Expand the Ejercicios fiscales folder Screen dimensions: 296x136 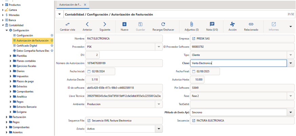click(11, 66)
